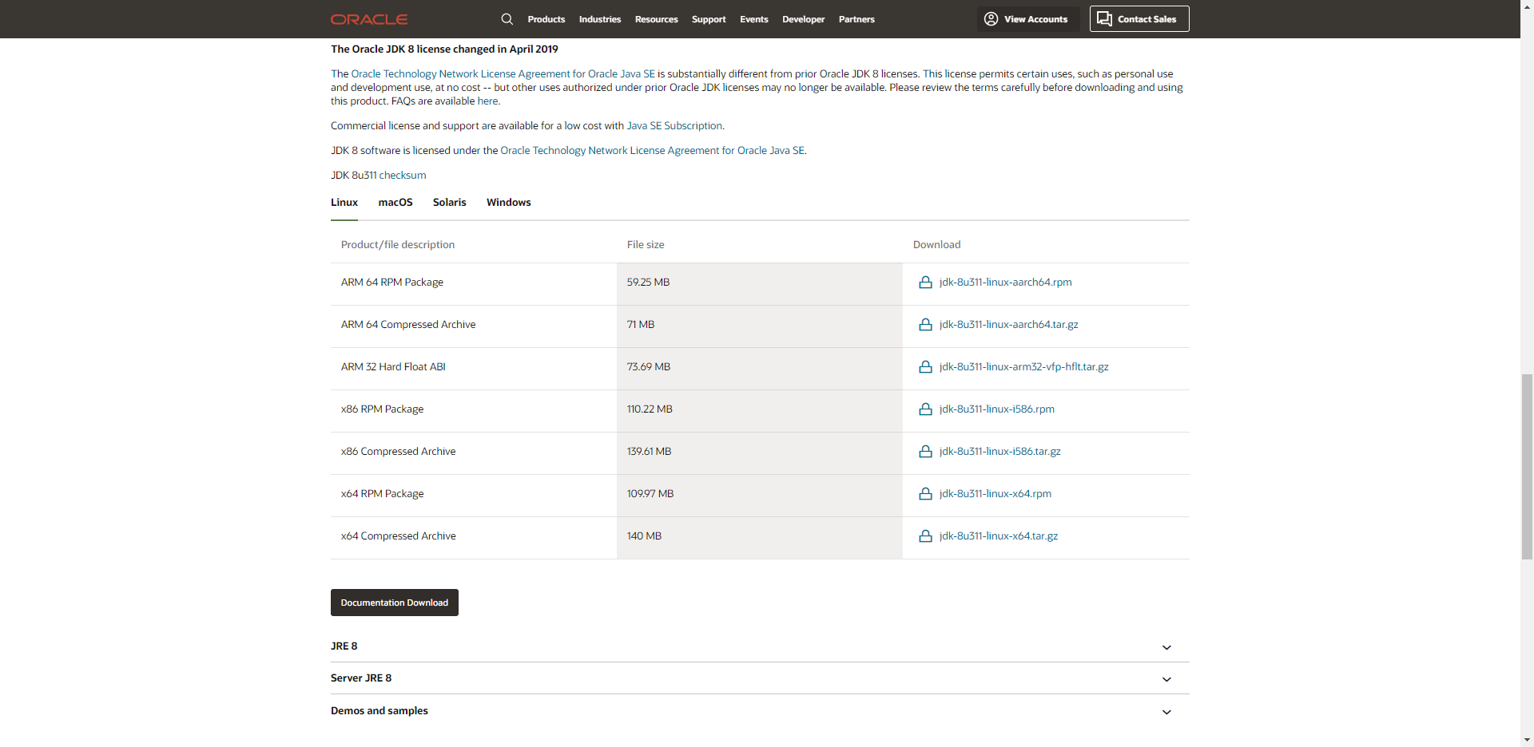This screenshot has height=747, width=1534.
Task: Download jdk-8u311-linux-arm32-vfp-hflt.tar.gz
Action: pyautogui.click(x=1023, y=367)
